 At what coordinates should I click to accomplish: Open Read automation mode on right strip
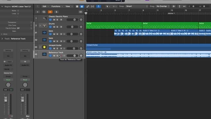click(x=25, y=80)
